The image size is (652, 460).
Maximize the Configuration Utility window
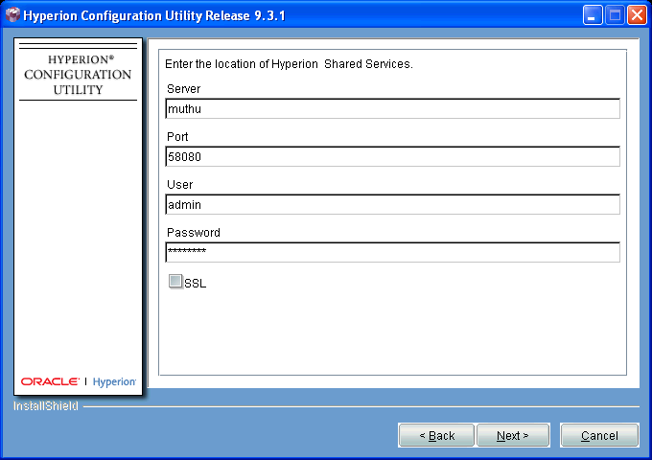(615, 15)
